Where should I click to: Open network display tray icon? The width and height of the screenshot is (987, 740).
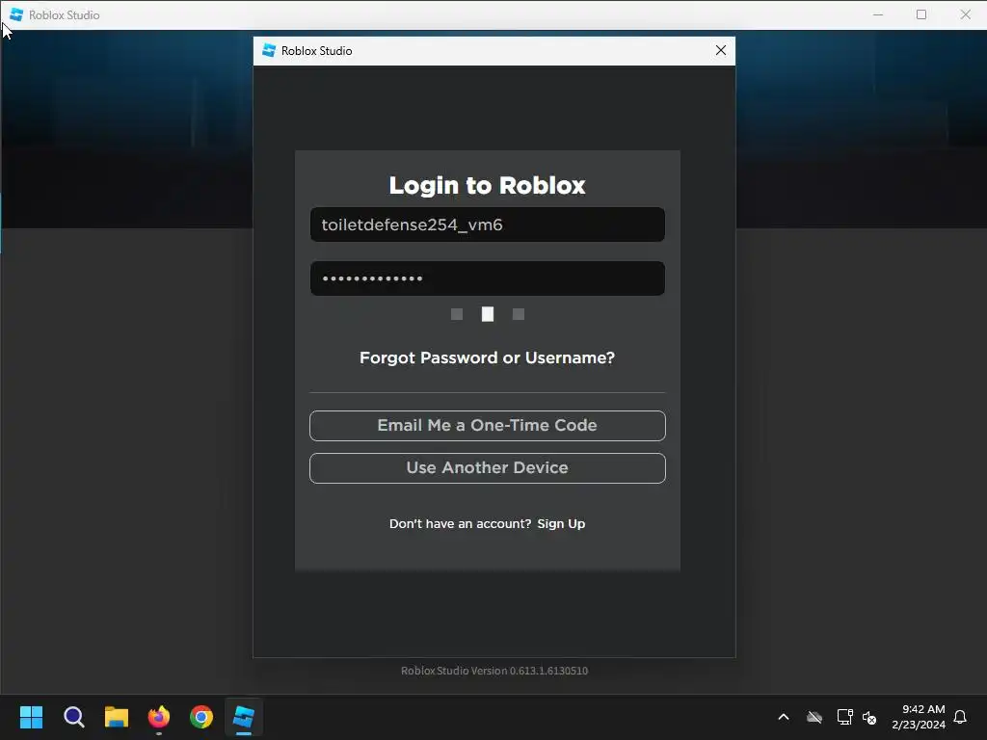click(x=844, y=717)
